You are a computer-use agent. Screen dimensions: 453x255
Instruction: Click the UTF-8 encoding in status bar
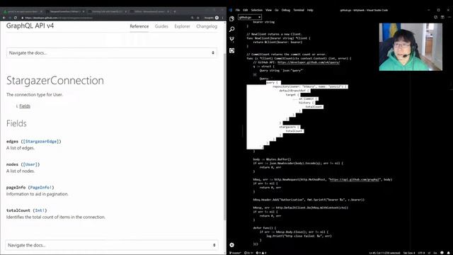[421, 253]
